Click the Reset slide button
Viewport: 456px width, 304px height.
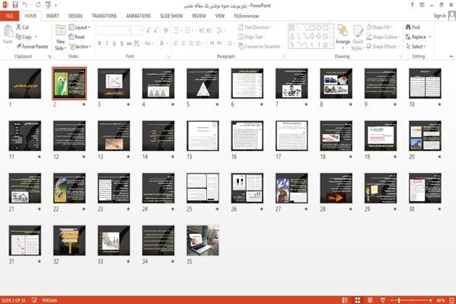click(77, 37)
